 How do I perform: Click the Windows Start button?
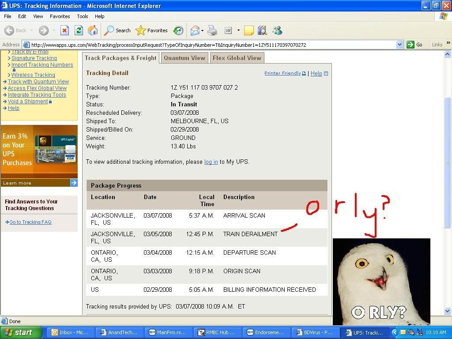pos(19,332)
